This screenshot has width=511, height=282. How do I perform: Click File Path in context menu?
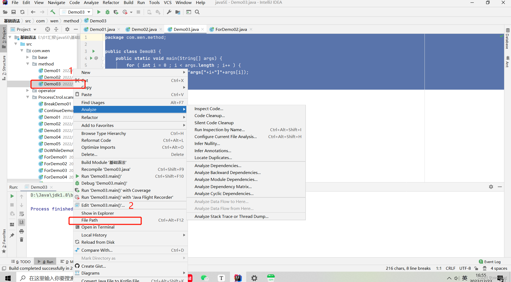pos(130,220)
